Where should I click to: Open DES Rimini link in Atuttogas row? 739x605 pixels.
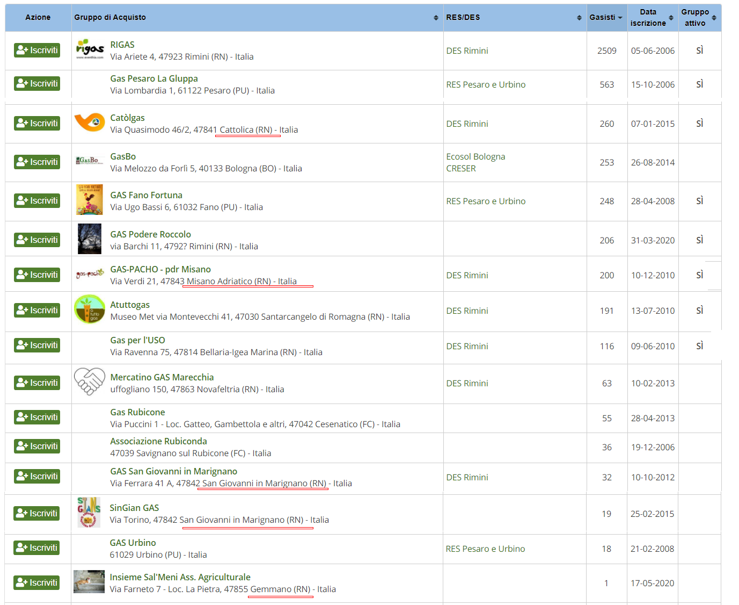tap(467, 311)
